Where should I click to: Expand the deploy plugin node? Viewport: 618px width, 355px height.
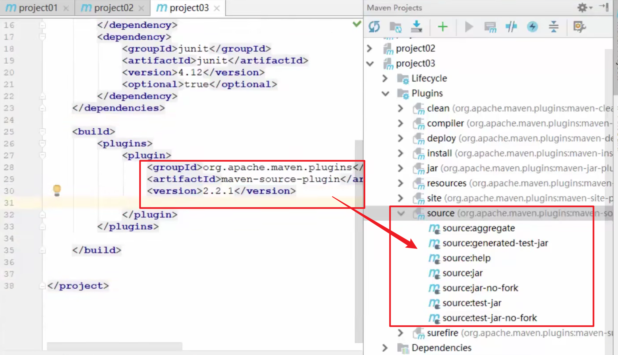coord(401,138)
